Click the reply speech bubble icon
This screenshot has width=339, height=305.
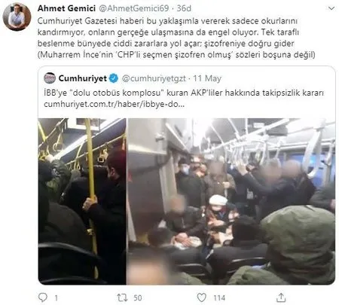(43, 297)
